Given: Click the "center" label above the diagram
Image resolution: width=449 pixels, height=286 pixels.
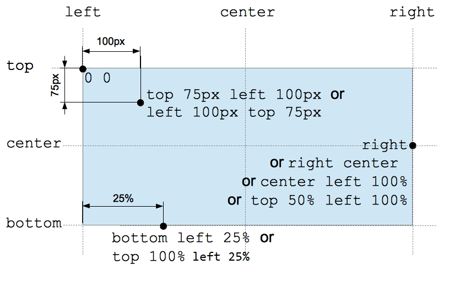Looking at the screenshot, I should (247, 12).
